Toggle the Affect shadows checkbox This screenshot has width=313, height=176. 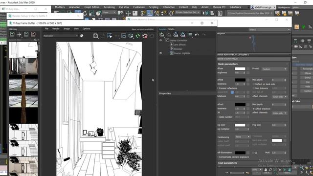tap(253, 109)
